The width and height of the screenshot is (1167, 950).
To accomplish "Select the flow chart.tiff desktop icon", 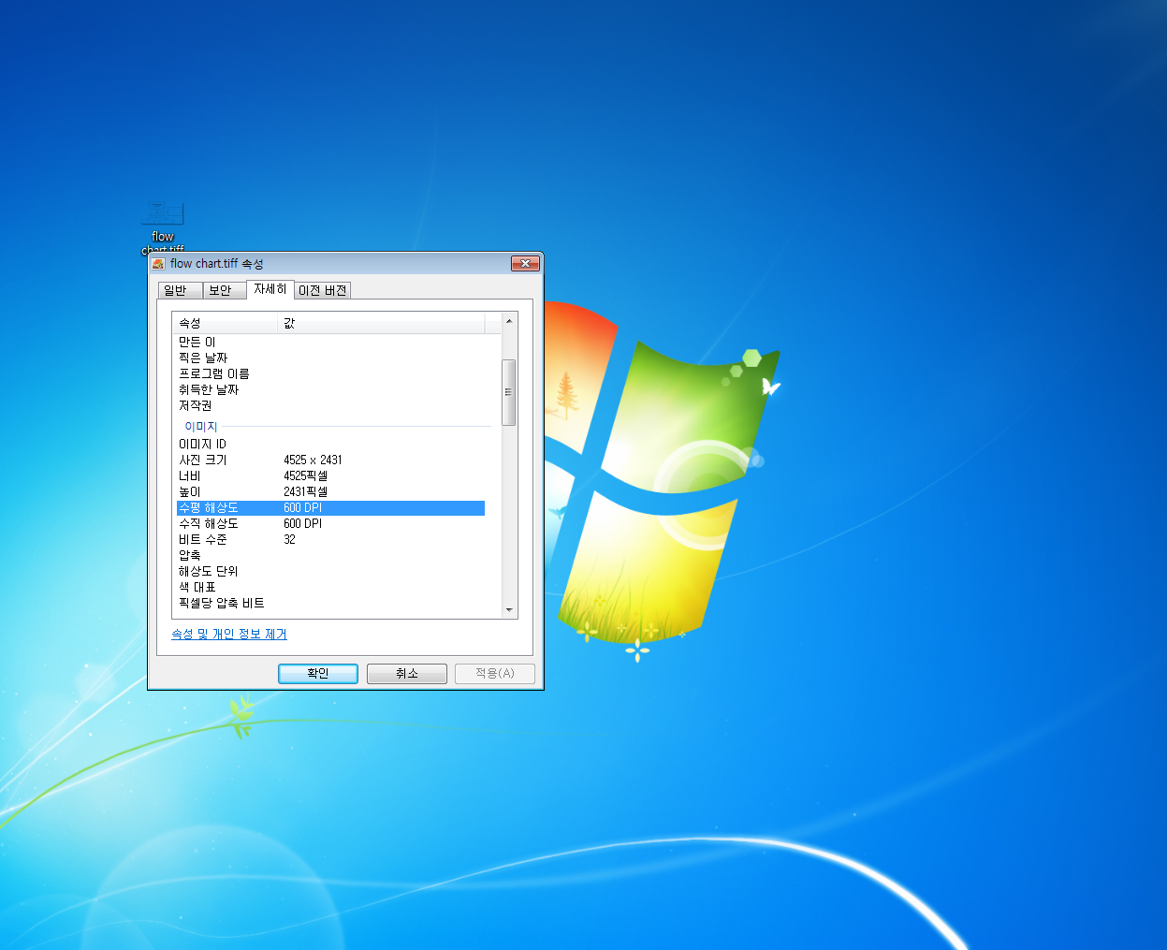I will coord(163,226).
